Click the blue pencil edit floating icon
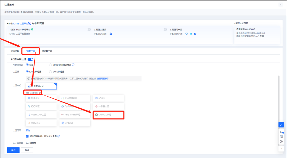Image resolution: width=287 pixels, height=158 pixels. 281,125
